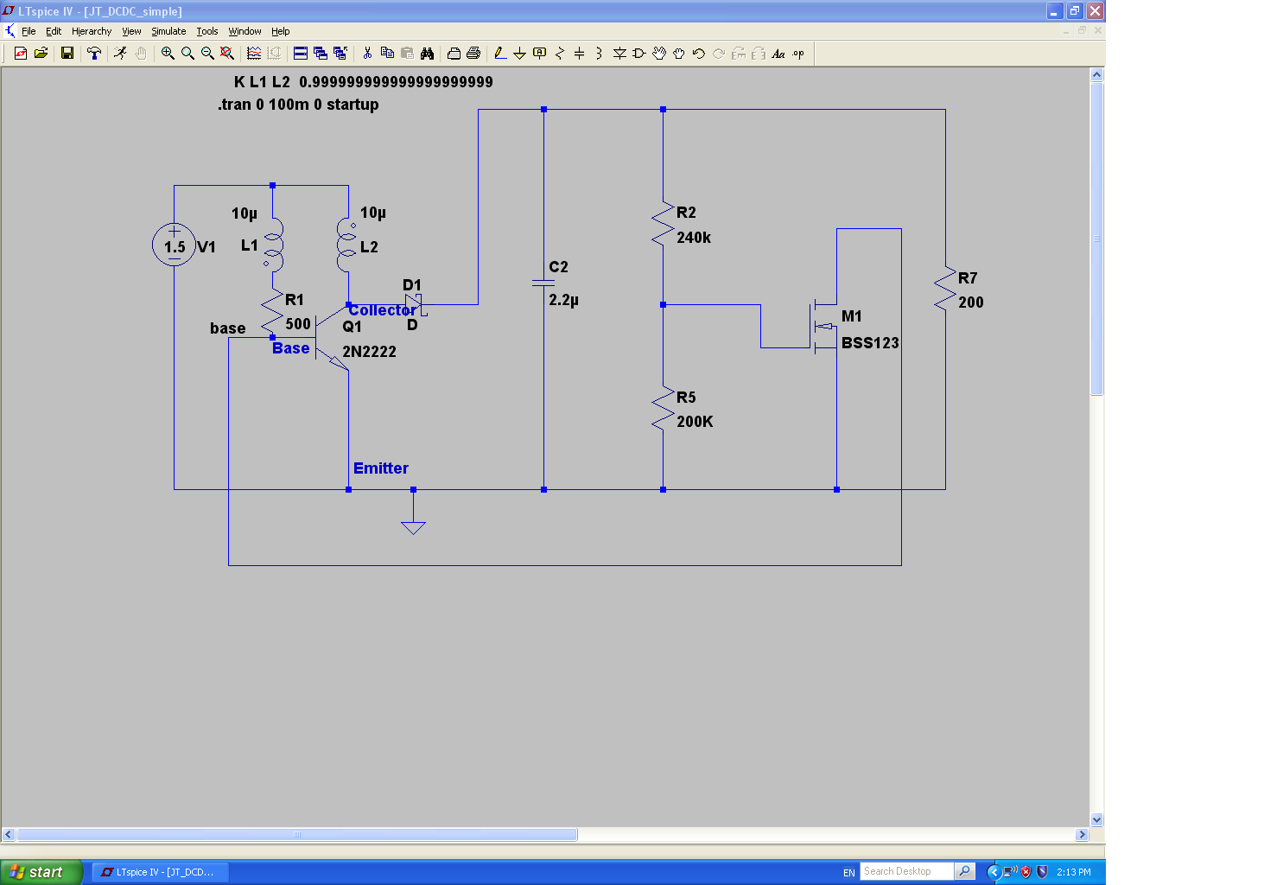Image resolution: width=1283 pixels, height=885 pixels.
Task: Click the horizontal scrollbar thumb
Action: pos(296,835)
